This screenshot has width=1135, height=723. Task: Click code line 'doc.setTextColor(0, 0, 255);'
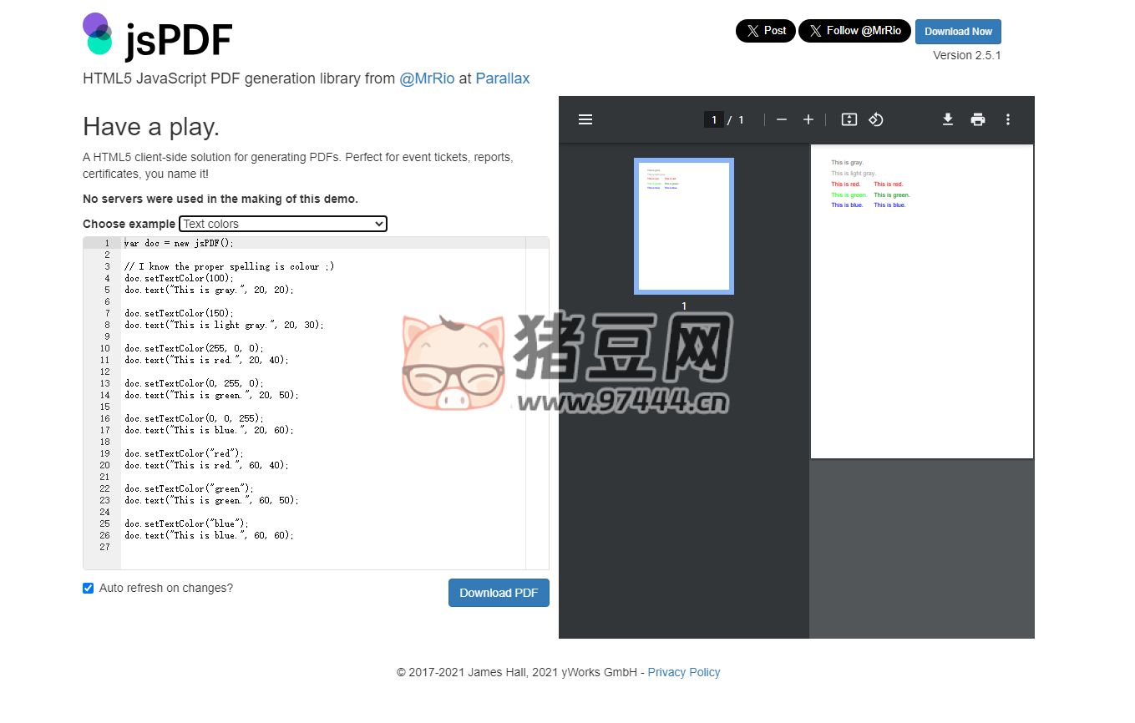(x=194, y=418)
